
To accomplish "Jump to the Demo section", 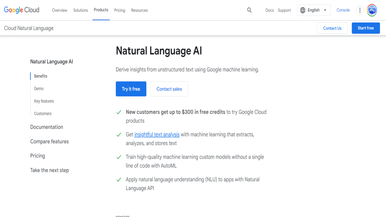I will 39,89.
